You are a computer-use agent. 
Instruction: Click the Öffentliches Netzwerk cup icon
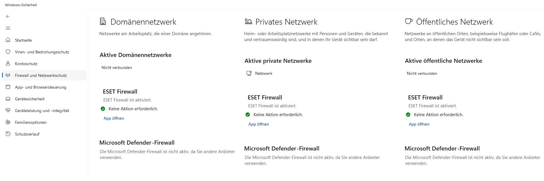(409, 21)
